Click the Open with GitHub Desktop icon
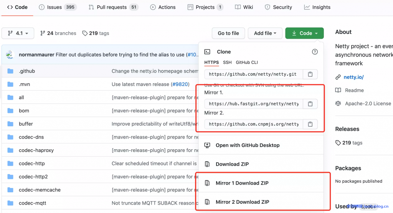 (x=207, y=145)
